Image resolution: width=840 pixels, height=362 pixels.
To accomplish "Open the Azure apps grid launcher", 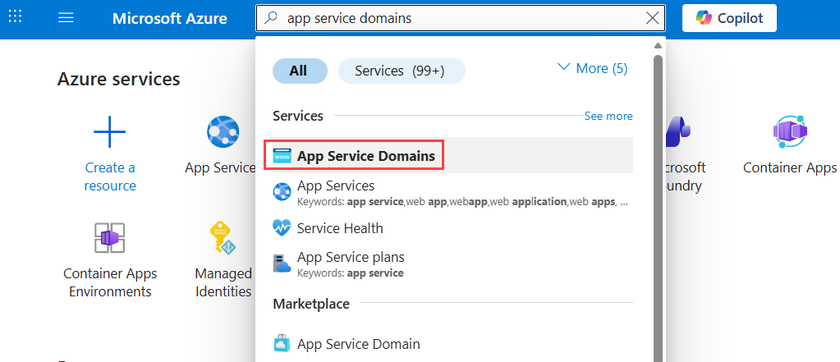I will 15,17.
